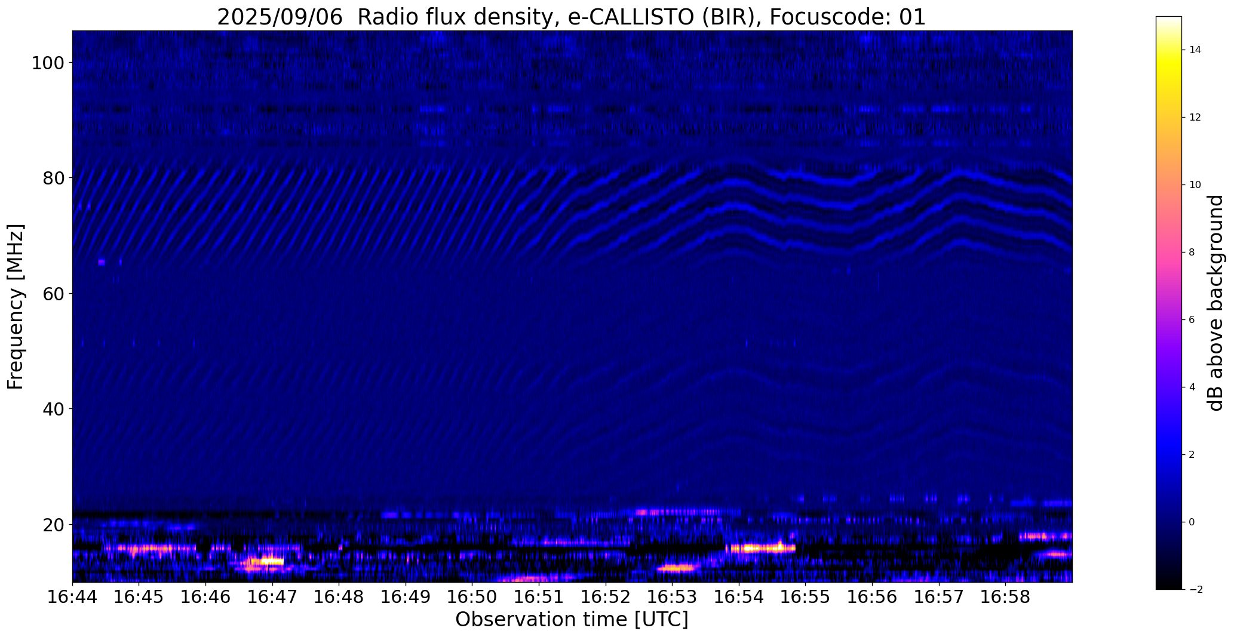Click the 16:54 time tick label
The width and height of the screenshot is (1234, 637).
[x=739, y=596]
